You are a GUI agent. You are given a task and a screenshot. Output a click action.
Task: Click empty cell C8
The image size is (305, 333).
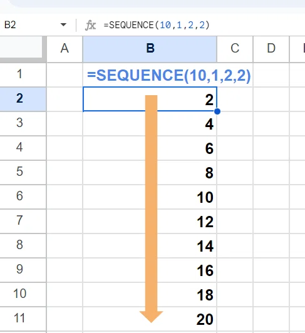pos(235,245)
